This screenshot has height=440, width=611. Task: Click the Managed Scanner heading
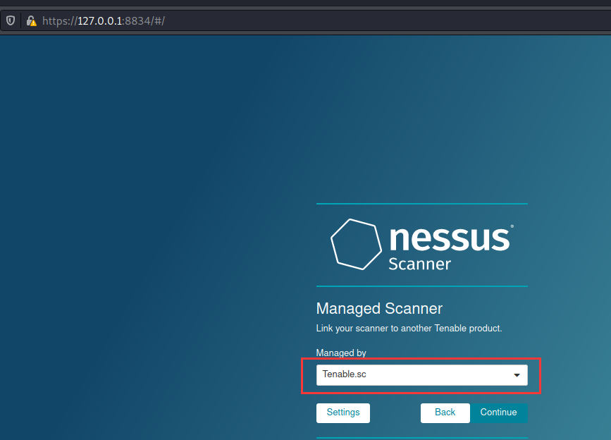click(x=379, y=309)
